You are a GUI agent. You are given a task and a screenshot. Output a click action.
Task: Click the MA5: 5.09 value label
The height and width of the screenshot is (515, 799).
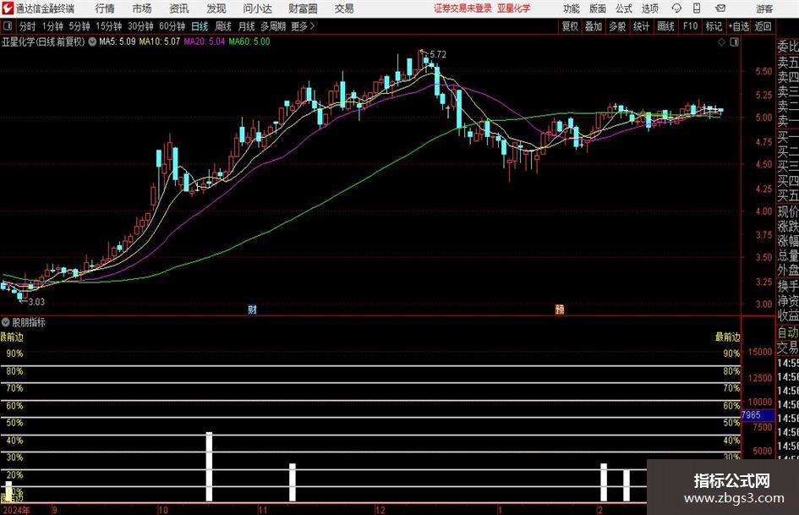pos(118,41)
